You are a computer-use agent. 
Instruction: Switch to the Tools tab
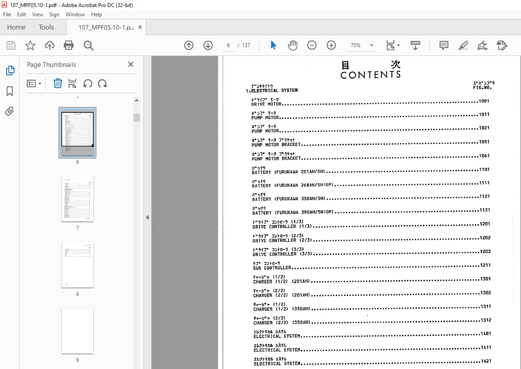[x=46, y=27]
